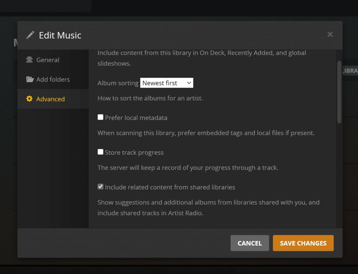Click the 'Edit Music' dialog title
Screen dimensions: 358x274
(x=60, y=35)
